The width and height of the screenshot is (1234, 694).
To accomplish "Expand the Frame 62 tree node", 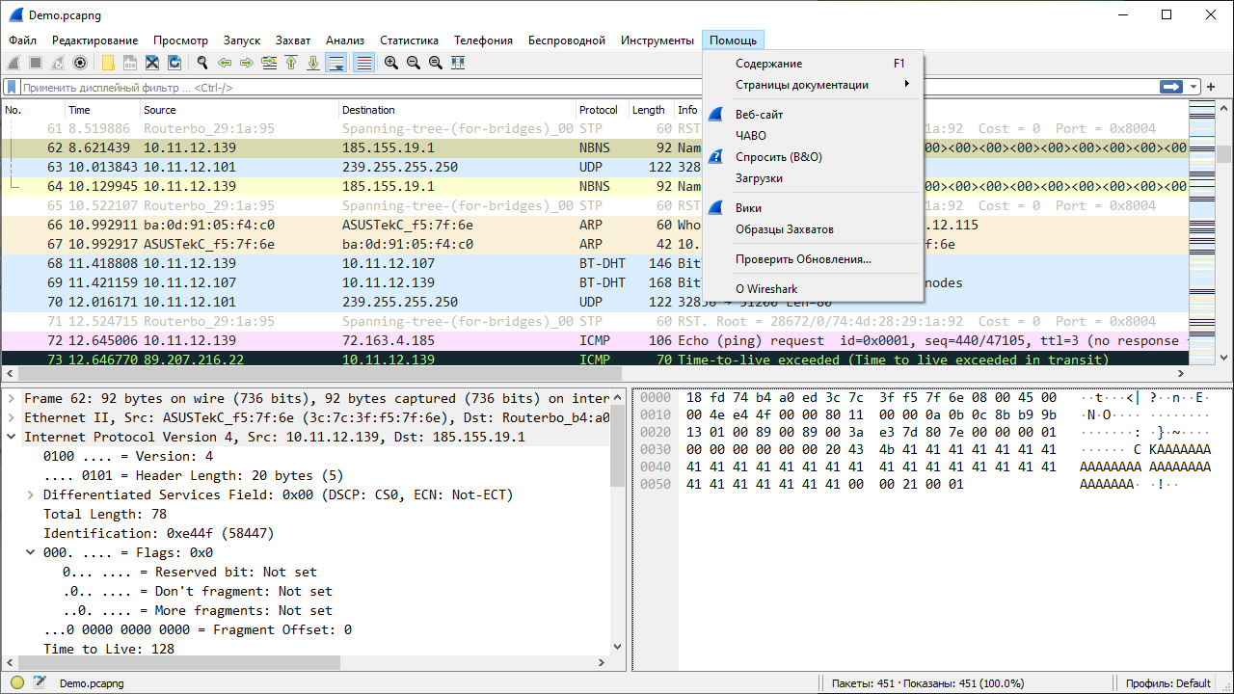I will (11, 398).
